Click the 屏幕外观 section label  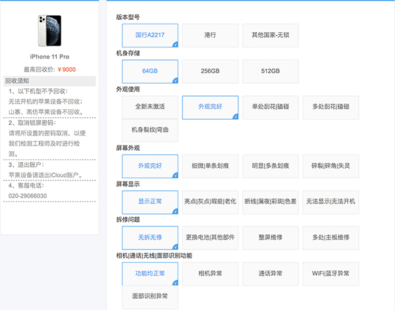[x=128, y=148]
